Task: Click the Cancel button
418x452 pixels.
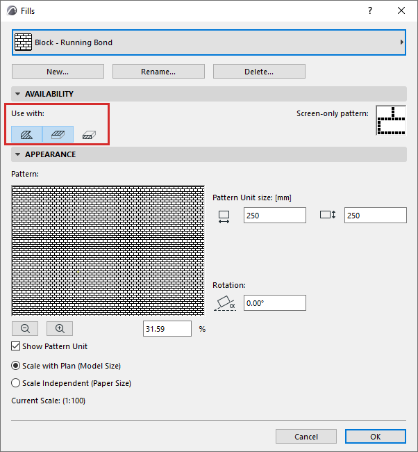Action: [x=306, y=437]
